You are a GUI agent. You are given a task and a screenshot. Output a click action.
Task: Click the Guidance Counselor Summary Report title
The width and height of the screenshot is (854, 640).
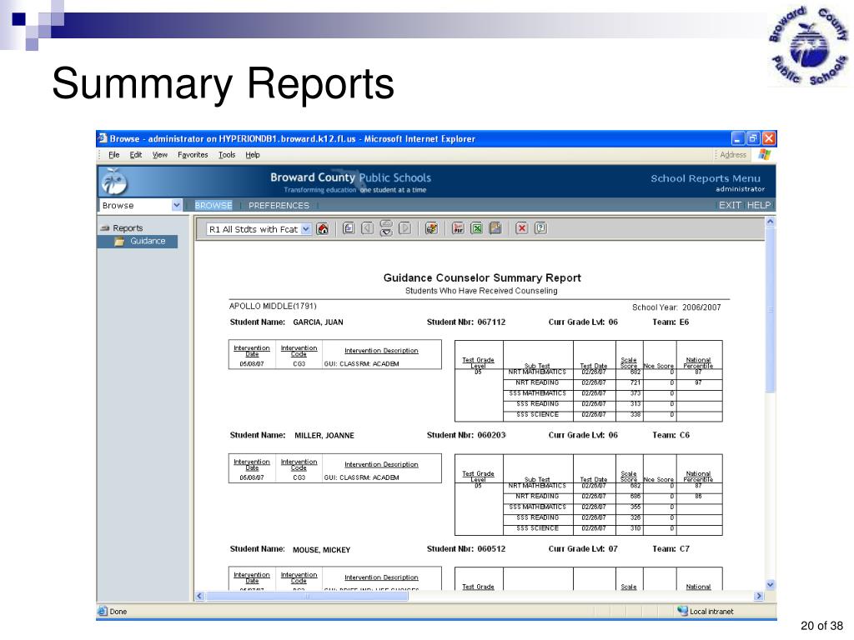pos(482,277)
